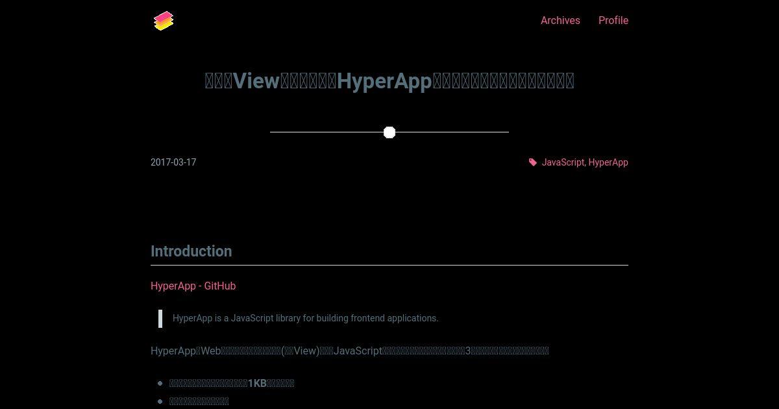Follow the HyperApp - GitHub link
This screenshot has width=779, height=409.
coord(193,286)
